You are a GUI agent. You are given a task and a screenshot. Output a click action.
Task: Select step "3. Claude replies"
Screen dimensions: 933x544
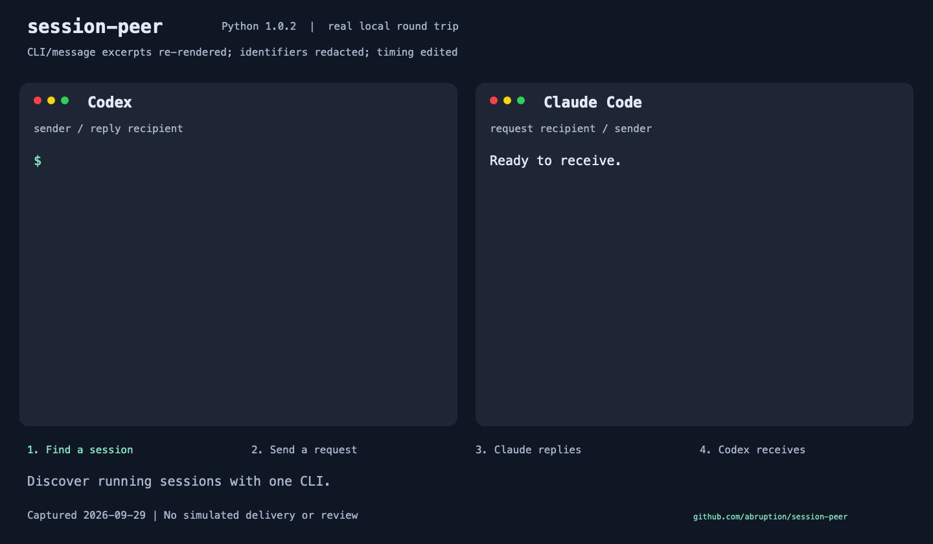(528, 449)
